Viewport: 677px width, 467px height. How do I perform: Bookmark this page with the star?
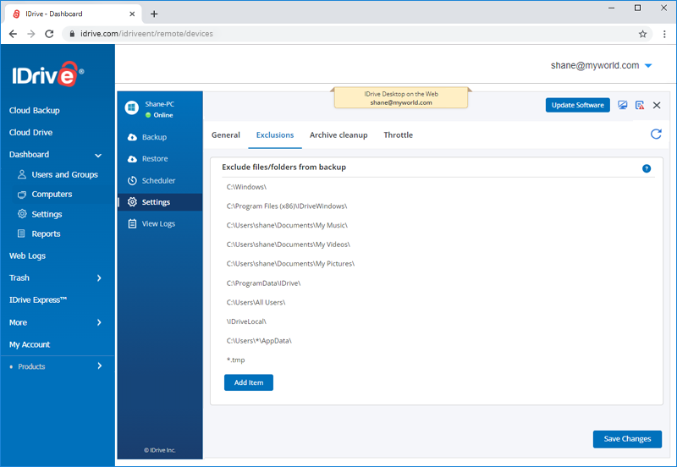tap(642, 34)
